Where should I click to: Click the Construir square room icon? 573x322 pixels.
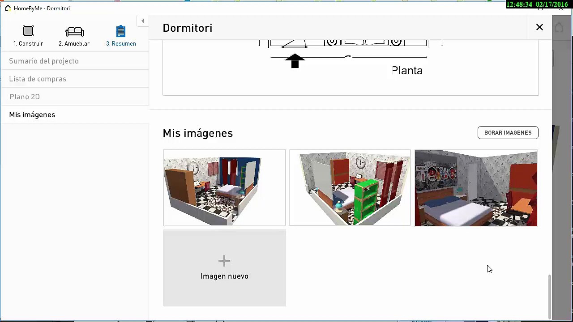pyautogui.click(x=28, y=31)
